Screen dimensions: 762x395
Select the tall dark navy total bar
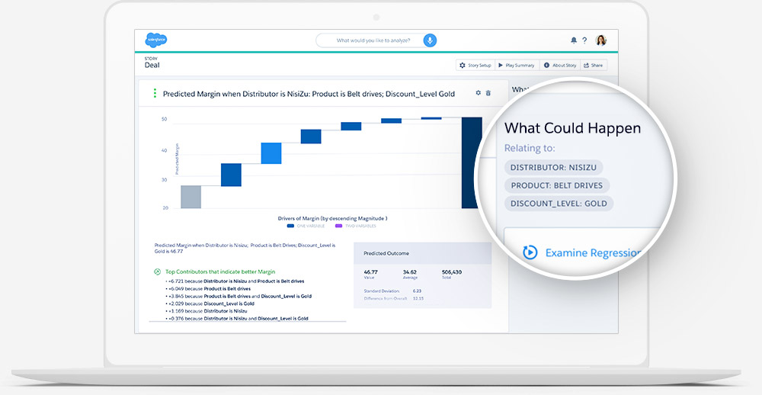pos(472,163)
